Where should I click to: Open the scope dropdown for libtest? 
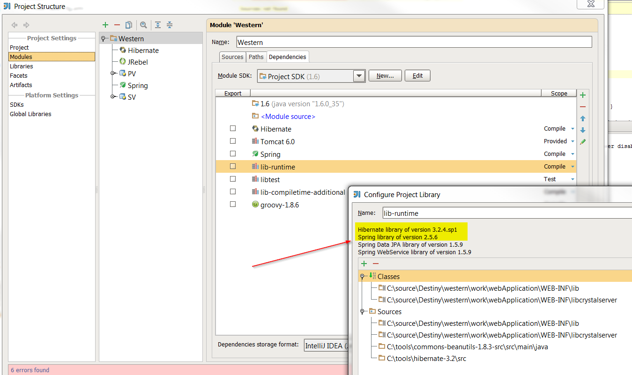[x=573, y=180]
